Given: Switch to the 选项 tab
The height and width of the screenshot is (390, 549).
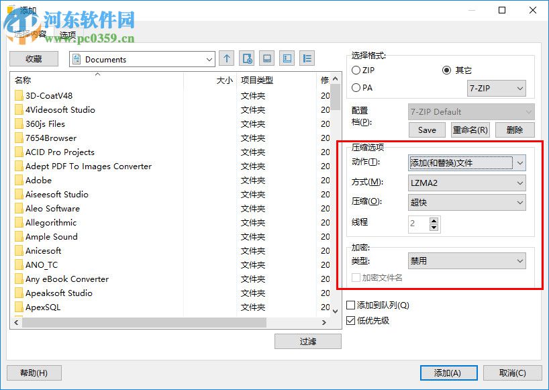Looking at the screenshot, I should [x=67, y=34].
